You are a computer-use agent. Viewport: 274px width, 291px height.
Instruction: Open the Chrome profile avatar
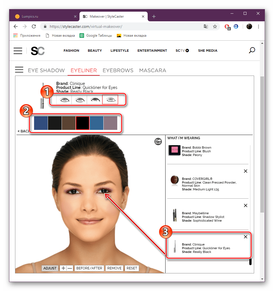pyautogui.click(x=249, y=26)
